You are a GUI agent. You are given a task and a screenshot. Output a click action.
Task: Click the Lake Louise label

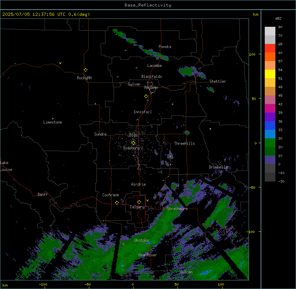[x=6, y=166]
